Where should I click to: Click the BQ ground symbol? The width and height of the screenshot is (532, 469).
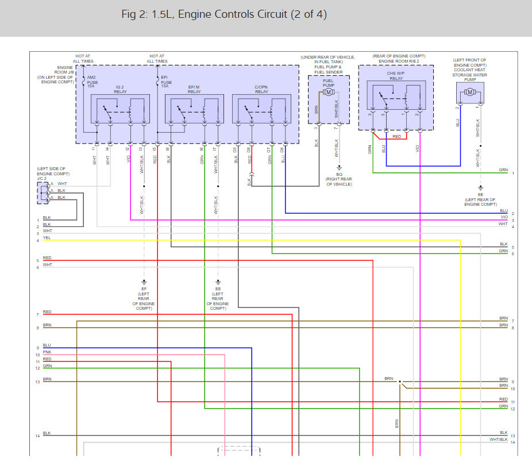pyautogui.click(x=339, y=168)
